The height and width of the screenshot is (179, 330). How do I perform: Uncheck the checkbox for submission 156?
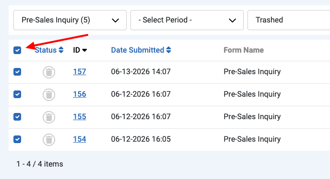click(17, 94)
